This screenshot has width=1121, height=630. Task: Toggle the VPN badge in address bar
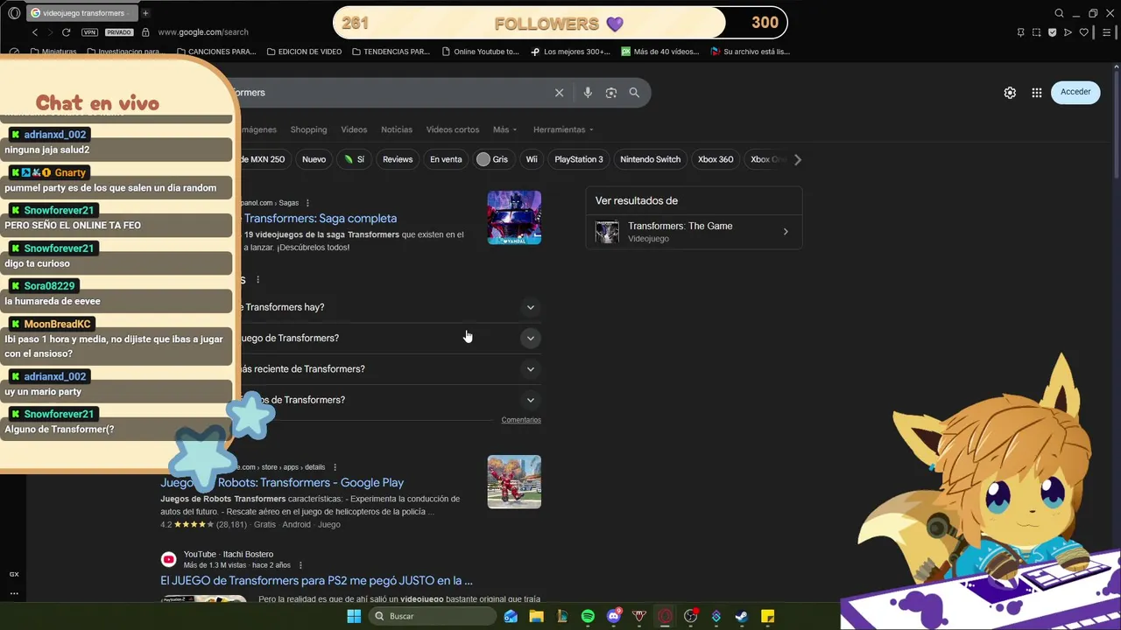tap(89, 32)
